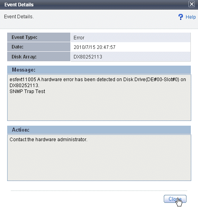Viewport: 198px width, 210px height.
Task: Click the blue question mark Help icon
Action: [x=181, y=17]
